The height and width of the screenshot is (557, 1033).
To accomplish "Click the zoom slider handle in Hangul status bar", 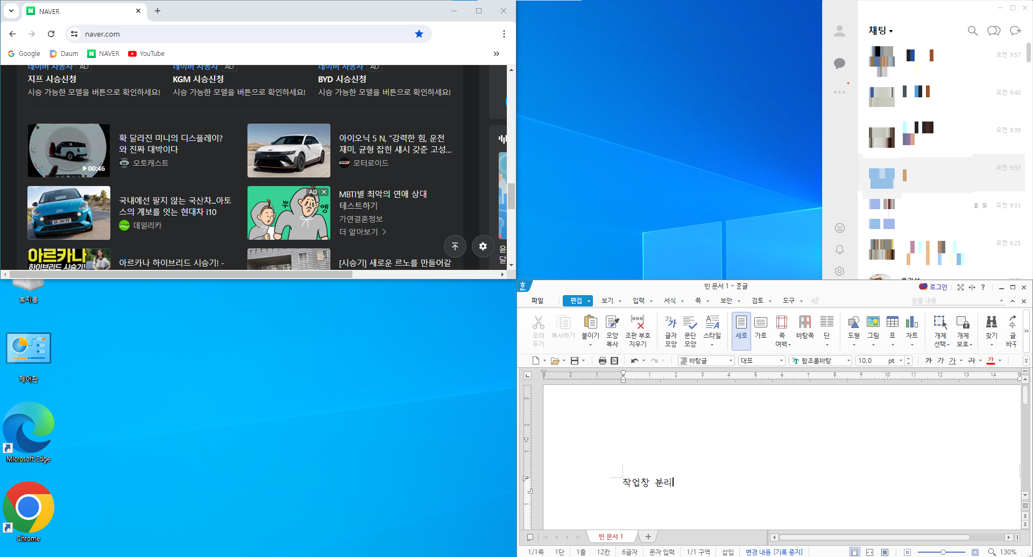I will (x=943, y=552).
